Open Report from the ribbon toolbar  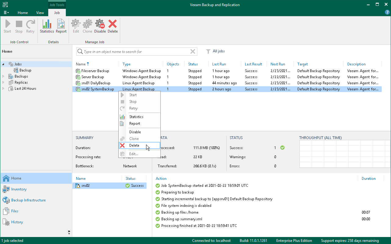pyautogui.click(x=61, y=26)
